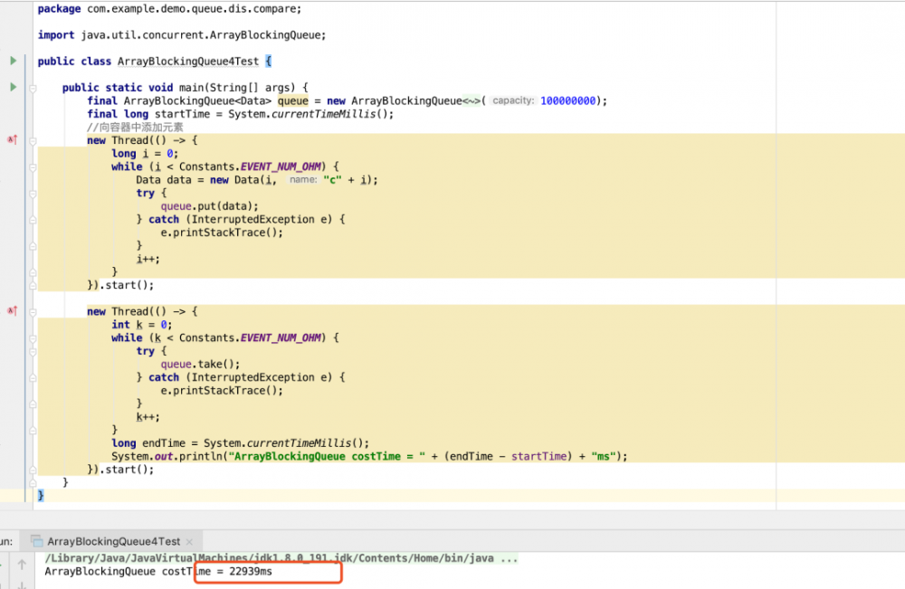Click highlighted 'queue' variable declaration
The width and height of the screenshot is (905, 589).
tap(293, 101)
